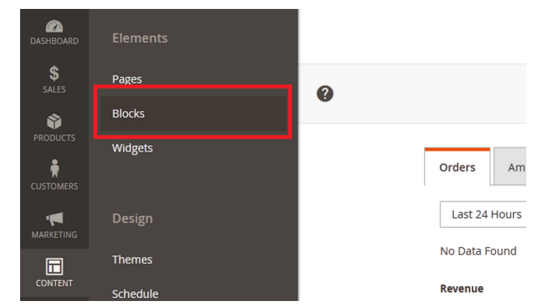Open the Products box icon
Screen dimensions: 548x304
[x=54, y=121]
